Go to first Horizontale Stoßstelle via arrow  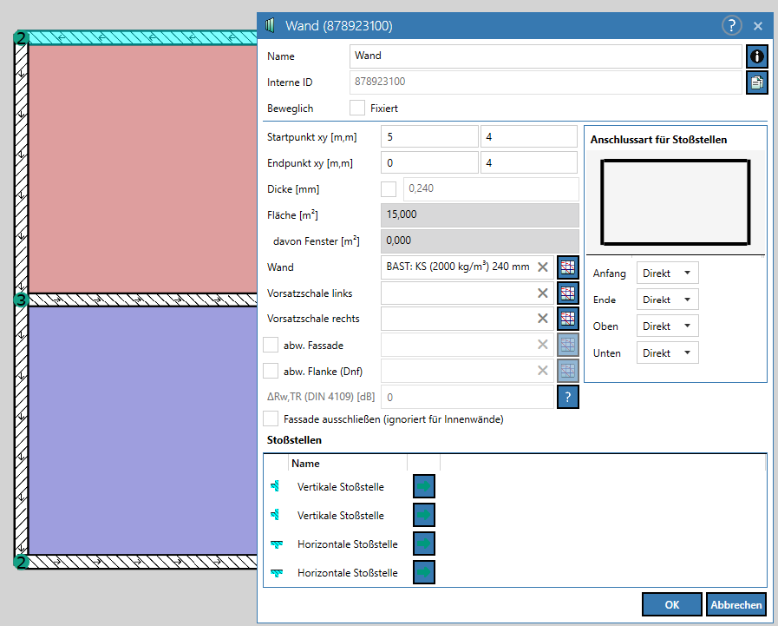pos(424,544)
